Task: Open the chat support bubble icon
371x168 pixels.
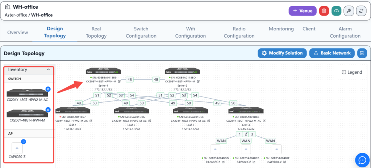Action: pos(362,159)
